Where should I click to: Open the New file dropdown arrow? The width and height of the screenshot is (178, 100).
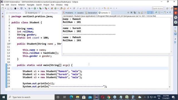(x=5, y=8)
